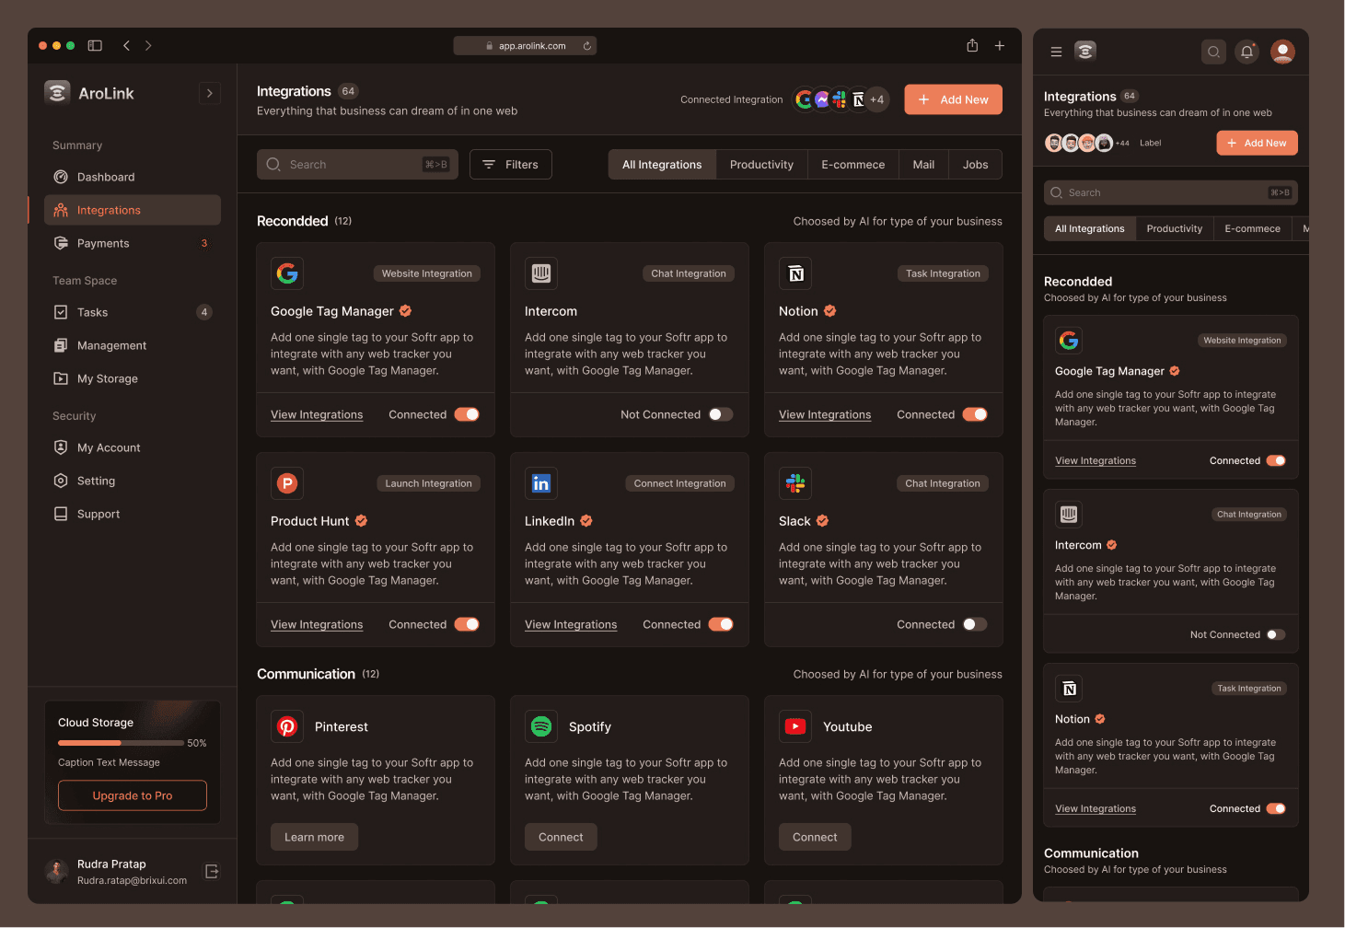Click the Intercom logo in main card
This screenshot has height=928, width=1345.
541,273
